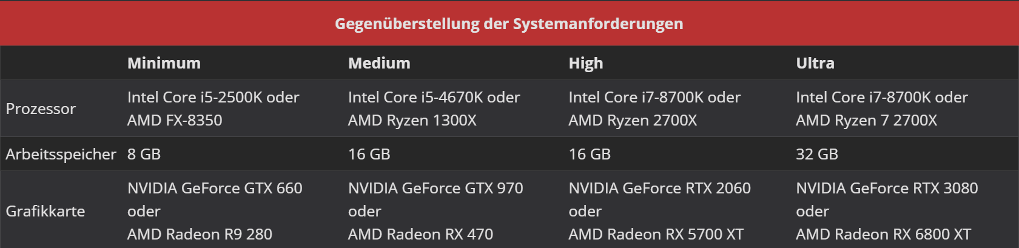Viewport: 1019px width, 248px height.
Task: Select AMD Ryzen 7 2700X in Ultra column
Action: click(x=866, y=120)
